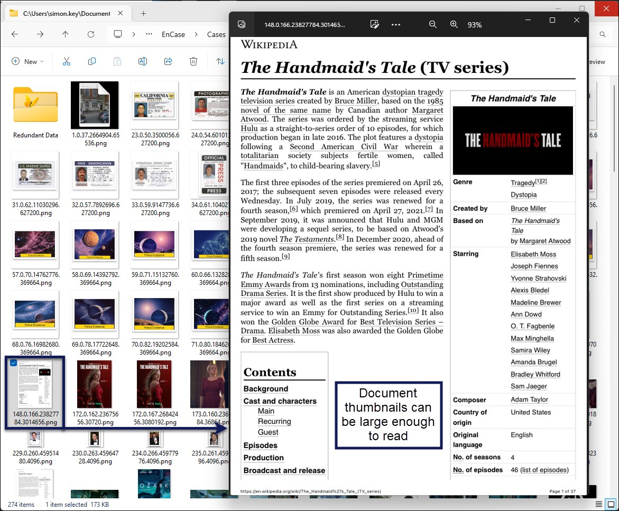Switch Explorer to large thumbnails view in status bar
This screenshot has width=619, height=511.
pos(611,504)
